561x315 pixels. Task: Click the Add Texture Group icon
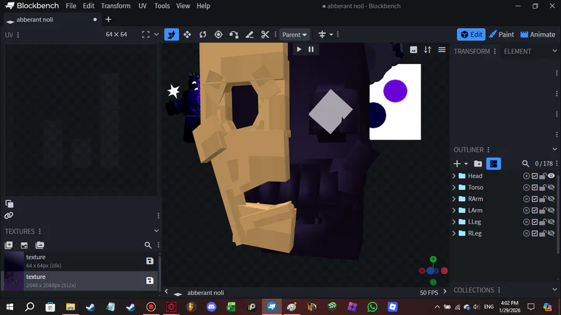pos(40,245)
